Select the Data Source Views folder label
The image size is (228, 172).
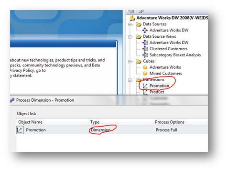[x=160, y=36]
